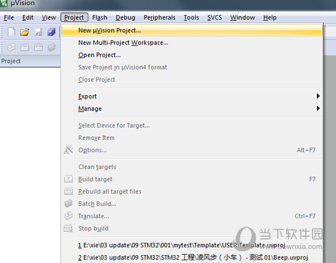Screen dimensions: 336x263
Task: Expand the Manage submenu arrow
Action: pyautogui.click(x=318, y=108)
